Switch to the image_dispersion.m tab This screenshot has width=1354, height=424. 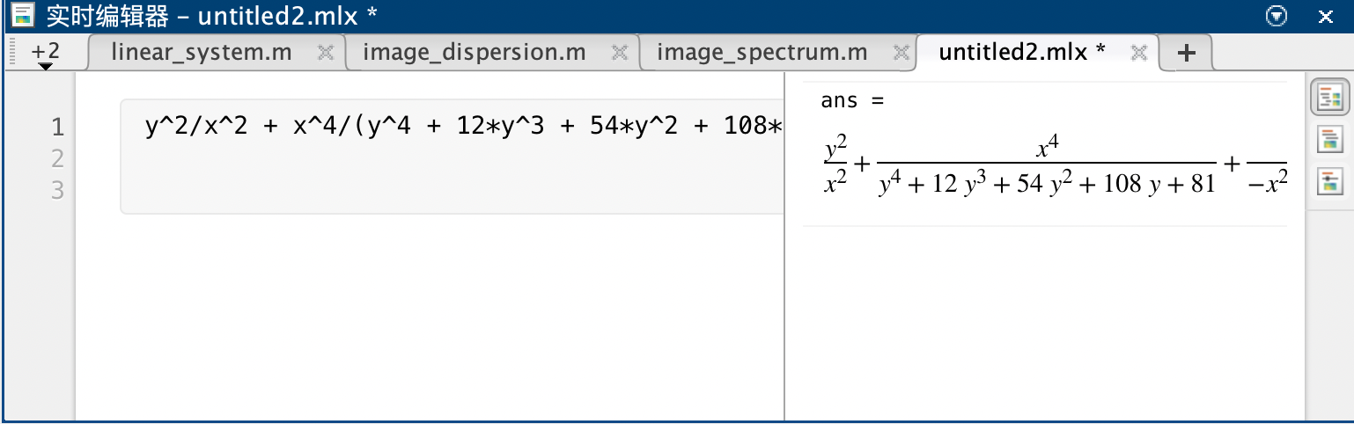pos(474,53)
